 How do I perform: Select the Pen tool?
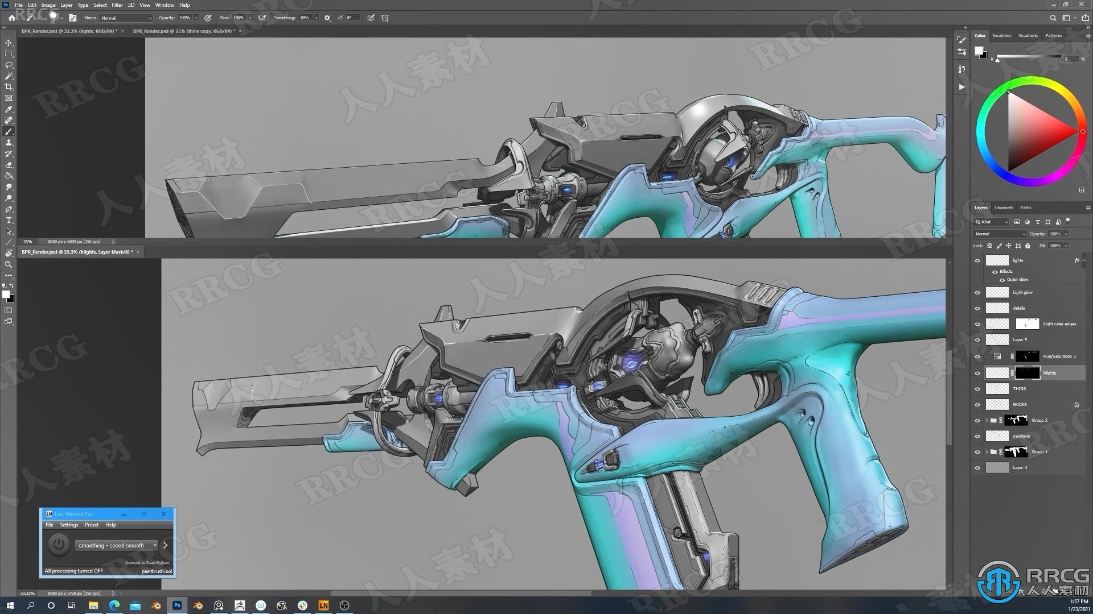[9, 209]
